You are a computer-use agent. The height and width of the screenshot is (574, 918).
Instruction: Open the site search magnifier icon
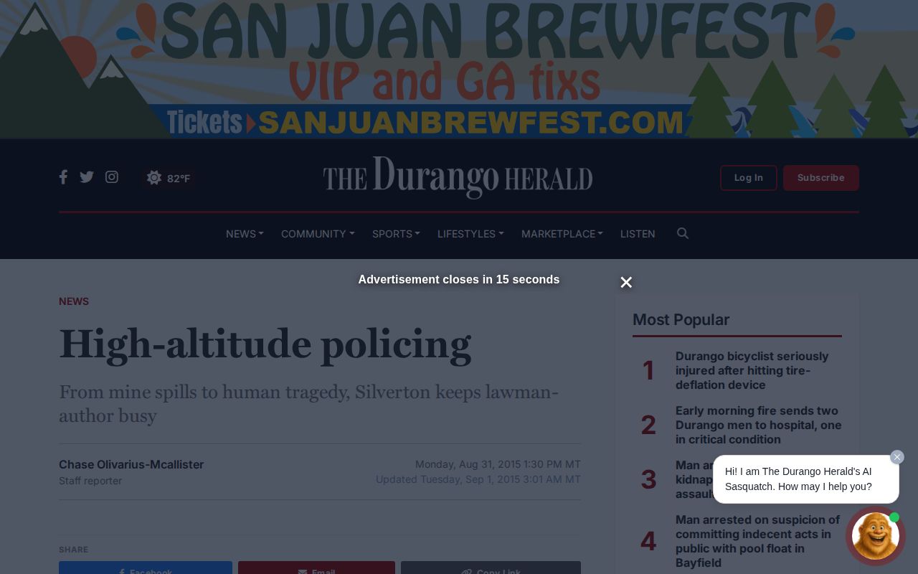click(683, 233)
